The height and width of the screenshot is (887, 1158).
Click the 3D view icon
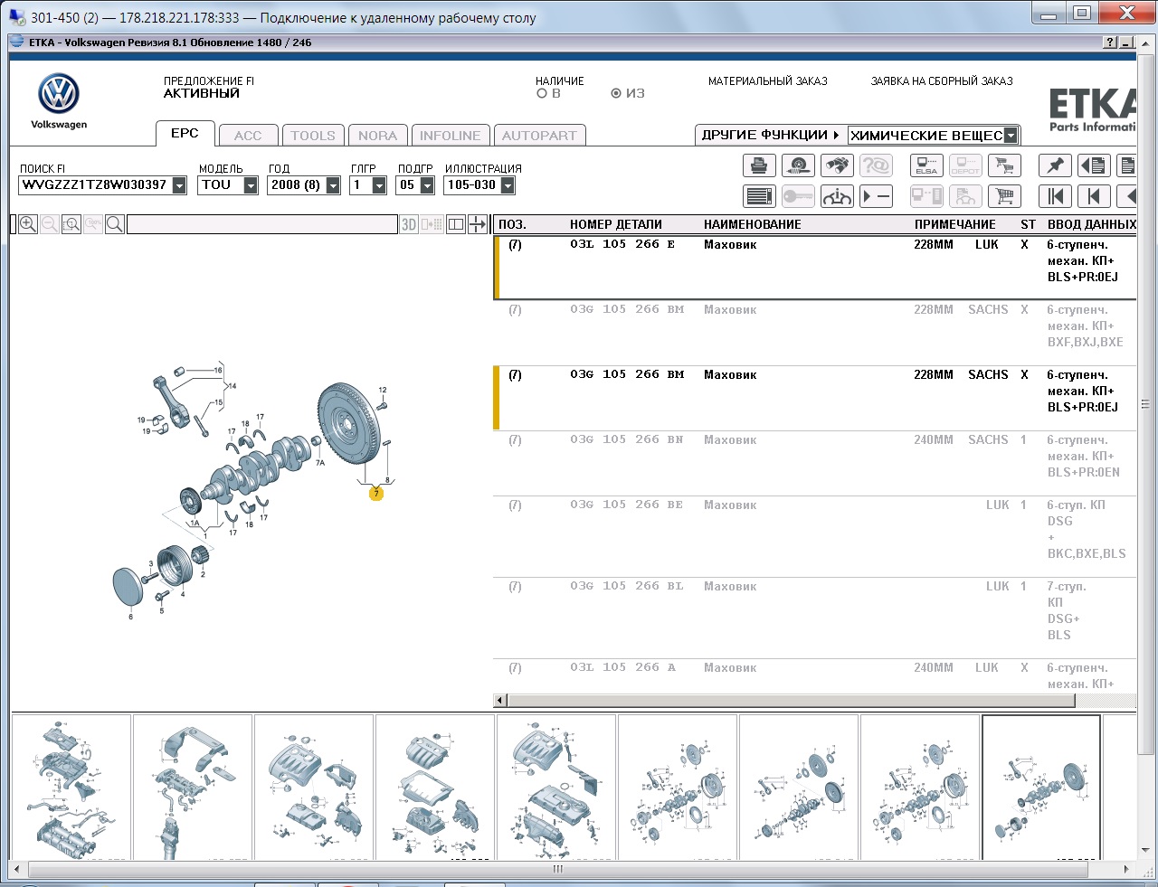coord(409,224)
